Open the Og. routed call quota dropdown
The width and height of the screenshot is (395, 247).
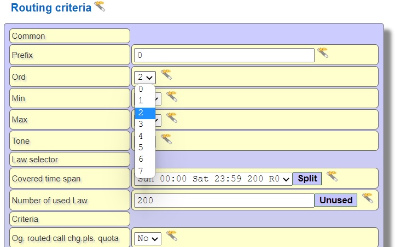(148, 239)
